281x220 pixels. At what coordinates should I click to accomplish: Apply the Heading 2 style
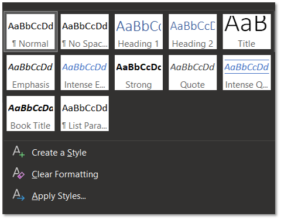click(x=193, y=32)
